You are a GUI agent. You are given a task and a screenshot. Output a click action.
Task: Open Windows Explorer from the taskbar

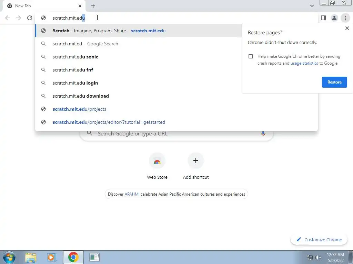[x=31, y=257]
